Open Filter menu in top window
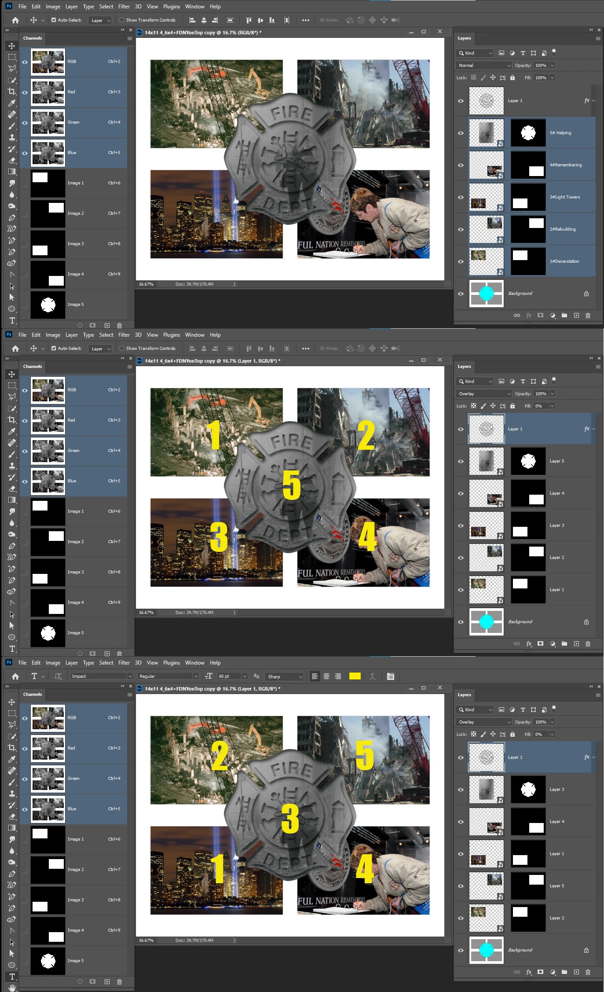 point(124,7)
